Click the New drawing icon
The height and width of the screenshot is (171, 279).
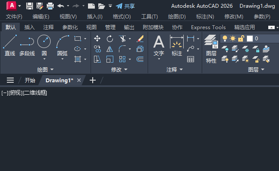pos(91,6)
